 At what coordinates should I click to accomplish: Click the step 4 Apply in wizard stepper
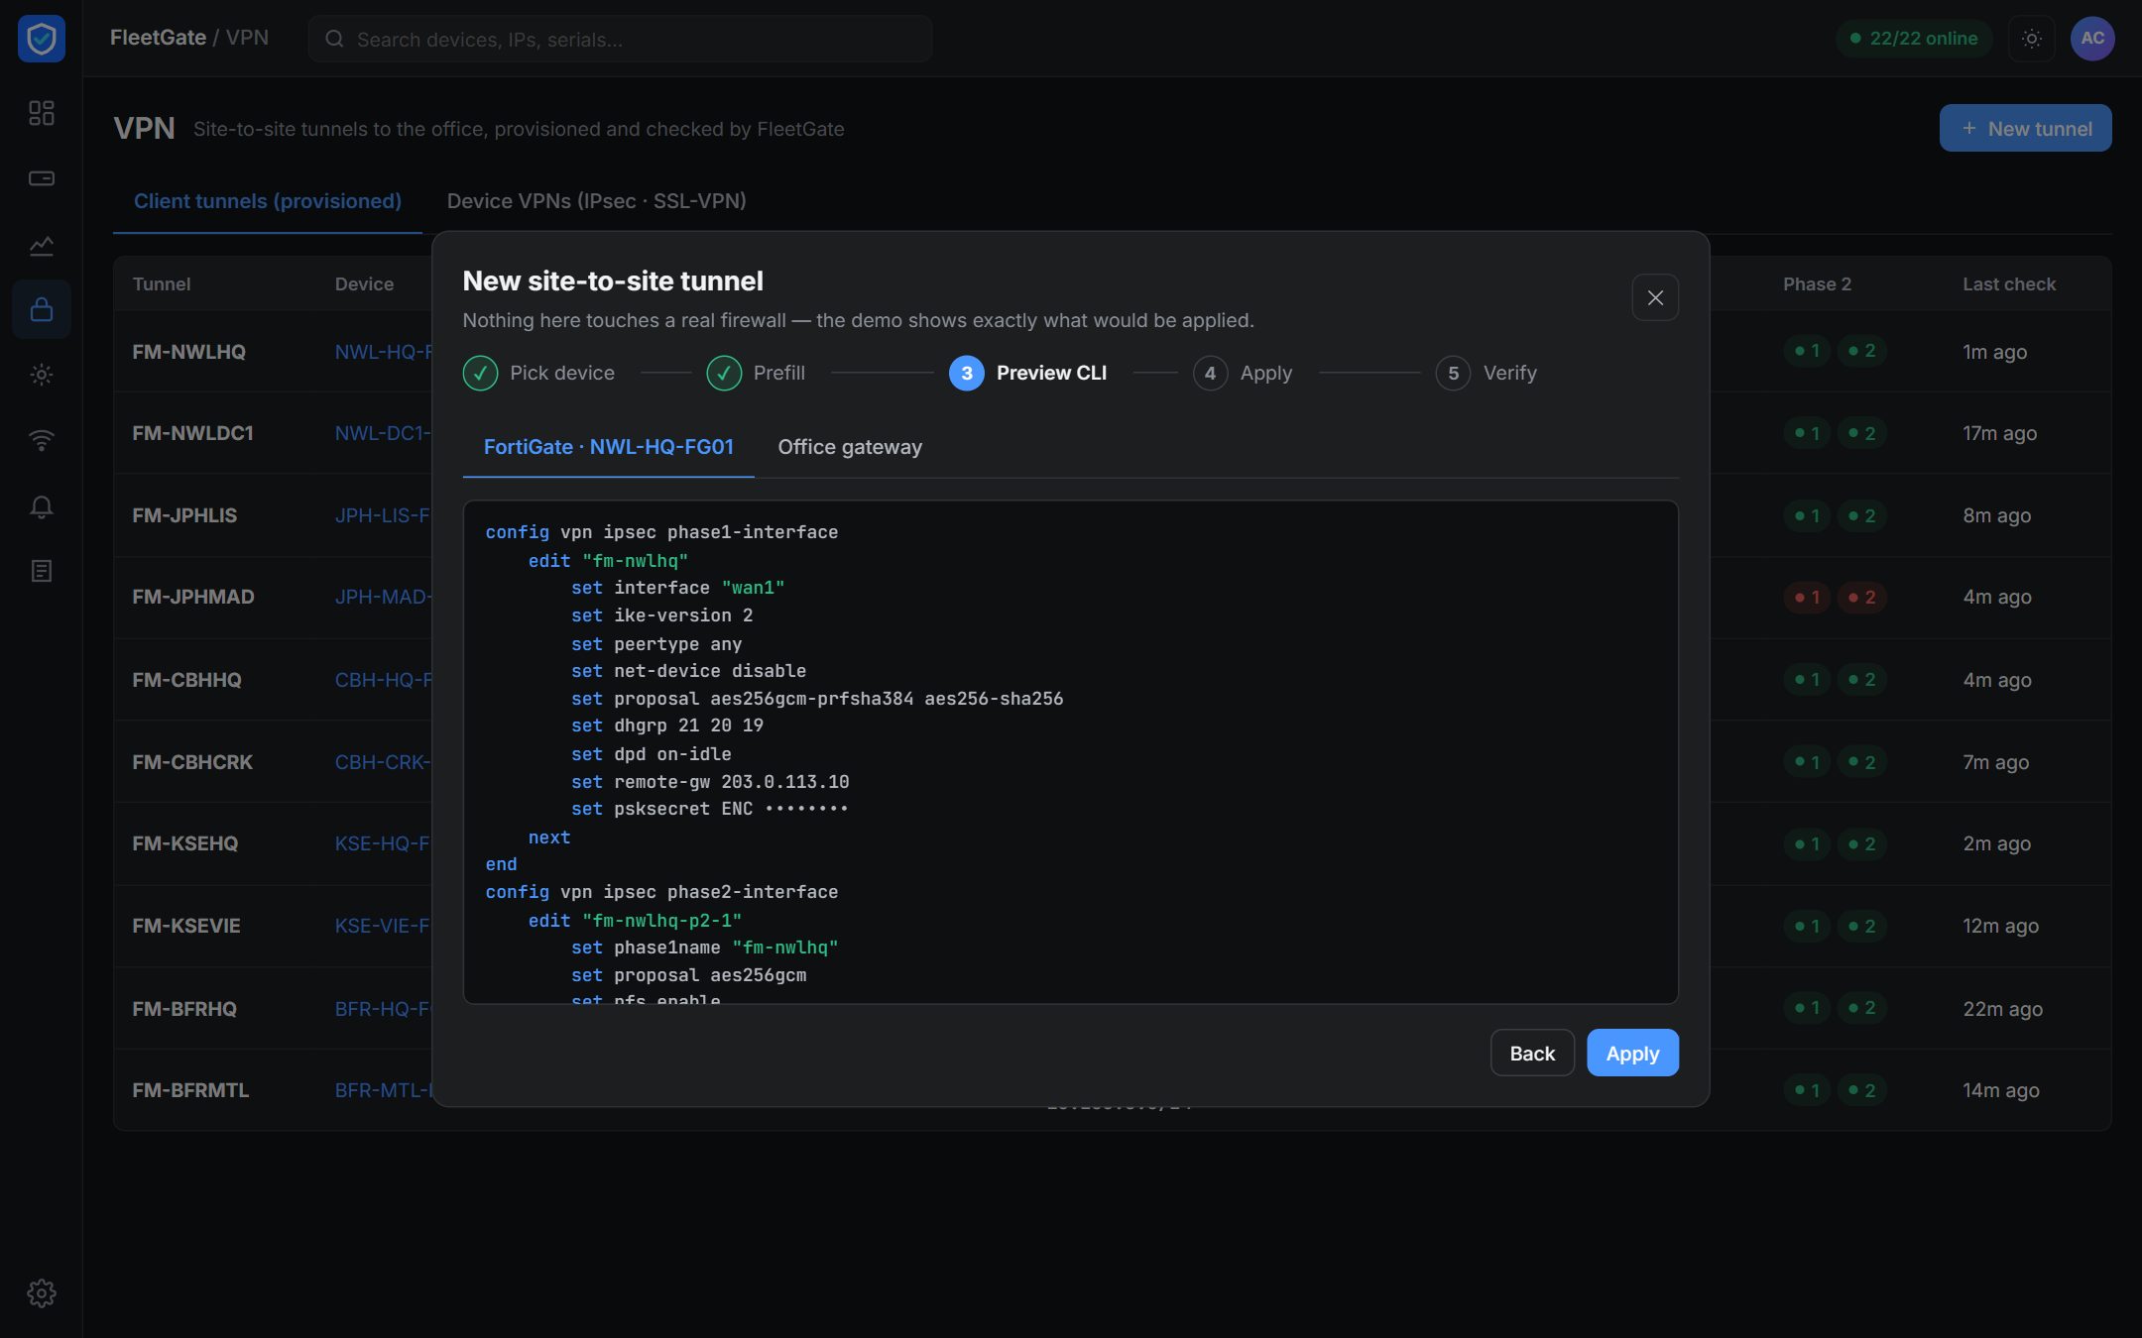(1243, 373)
